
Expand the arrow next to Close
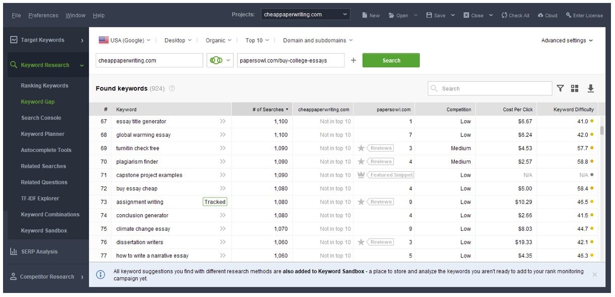[x=491, y=15]
